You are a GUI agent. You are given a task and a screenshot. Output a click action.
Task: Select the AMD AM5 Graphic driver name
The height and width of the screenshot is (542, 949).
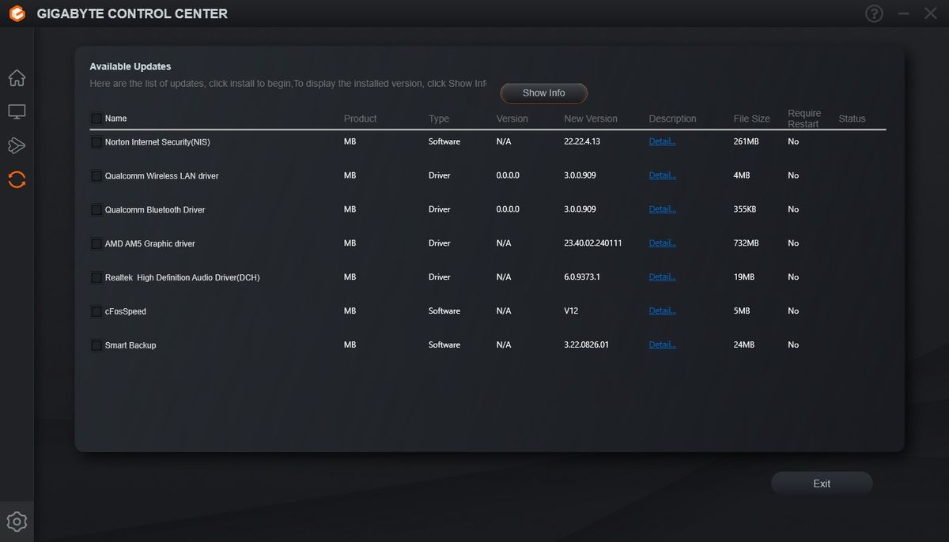pos(150,244)
